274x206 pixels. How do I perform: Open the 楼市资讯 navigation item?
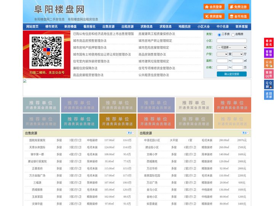(x=51, y=27)
